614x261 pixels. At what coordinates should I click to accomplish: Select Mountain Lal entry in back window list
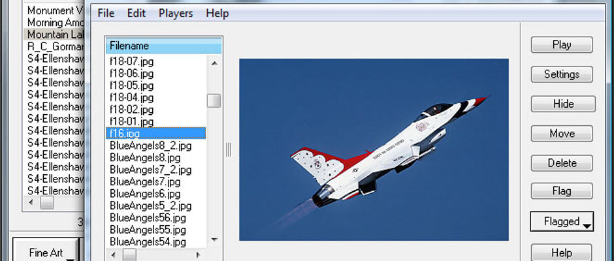point(55,34)
